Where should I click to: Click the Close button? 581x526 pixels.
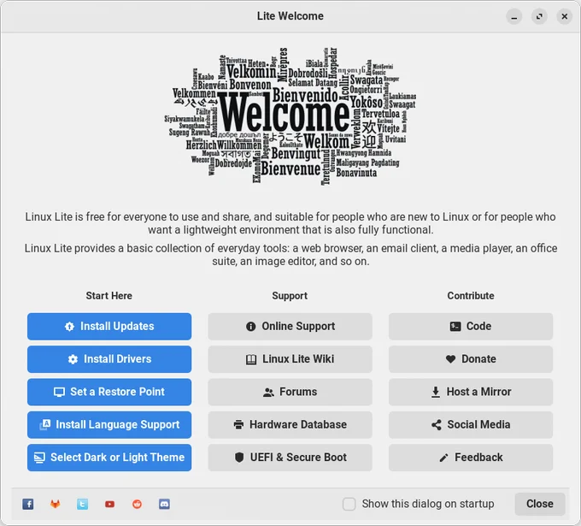tap(539, 504)
